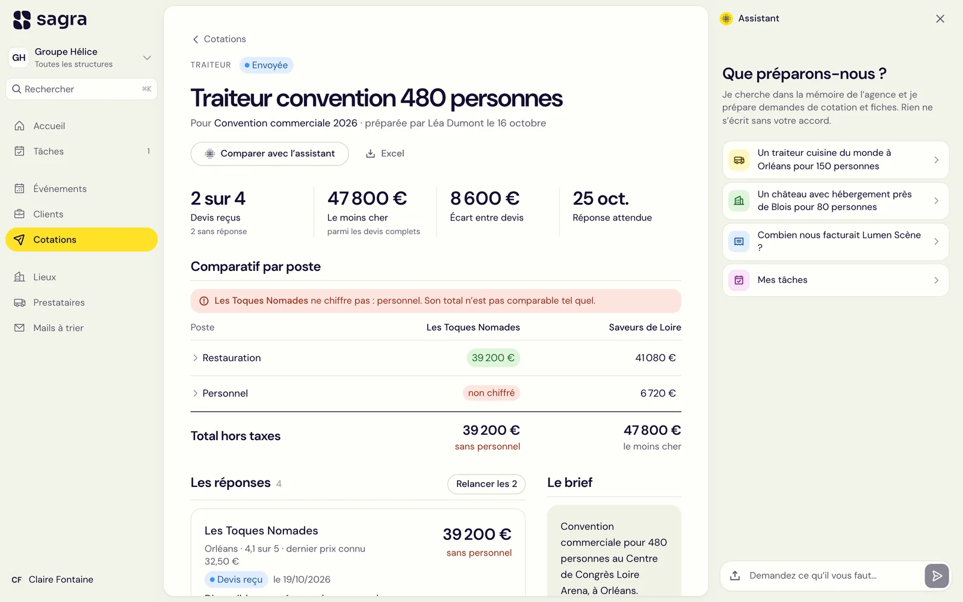Open the Convention commerciale 2026 link
This screenshot has width=963, height=602.
click(286, 123)
